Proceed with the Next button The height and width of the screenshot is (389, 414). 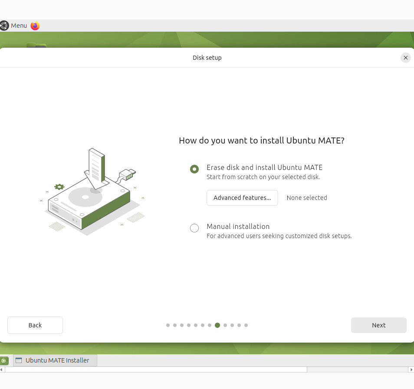378,325
